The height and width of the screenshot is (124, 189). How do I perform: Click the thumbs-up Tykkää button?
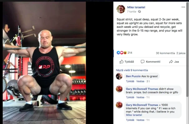(x=127, y=62)
